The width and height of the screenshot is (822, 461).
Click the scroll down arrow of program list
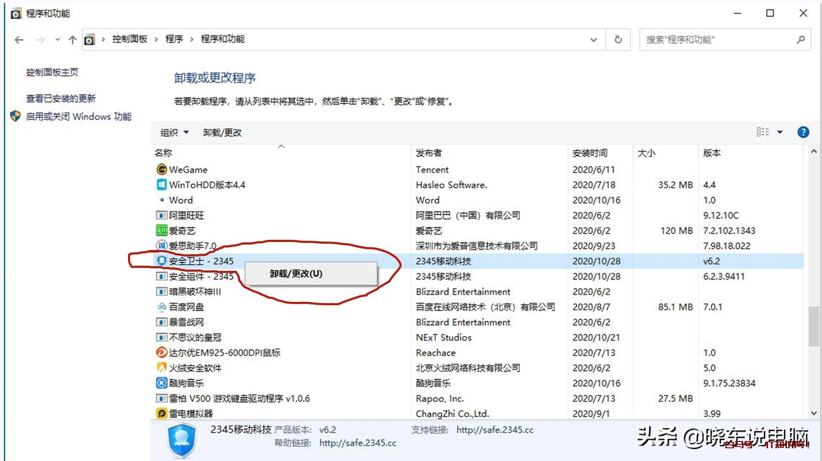pyautogui.click(x=813, y=413)
